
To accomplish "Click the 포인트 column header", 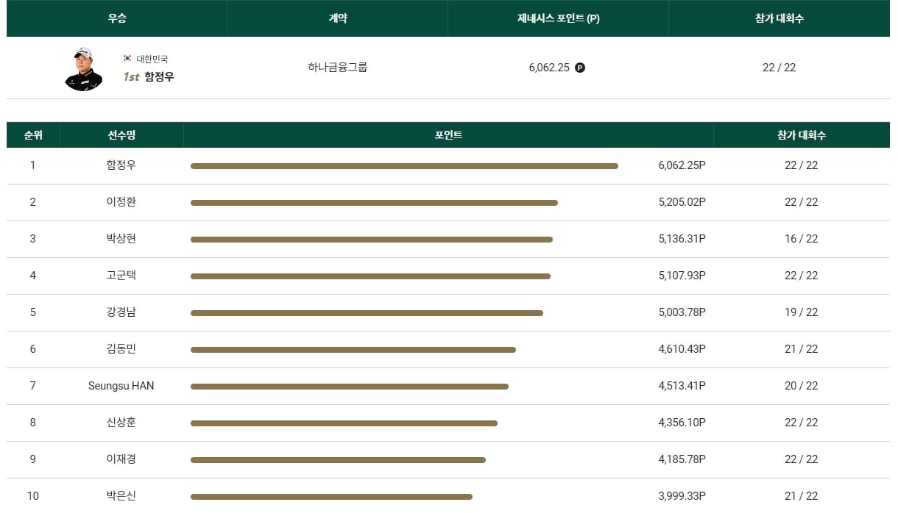I will 448,135.
